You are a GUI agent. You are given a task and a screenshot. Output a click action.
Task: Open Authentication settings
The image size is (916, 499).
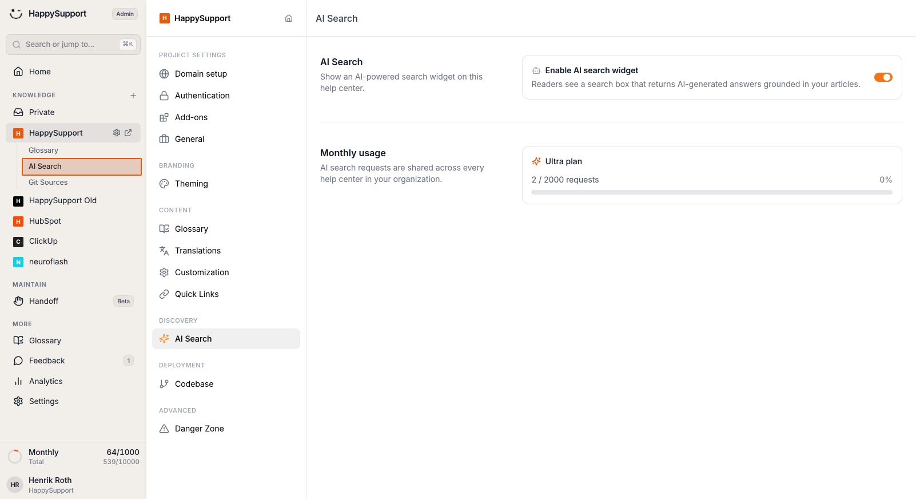point(226,96)
